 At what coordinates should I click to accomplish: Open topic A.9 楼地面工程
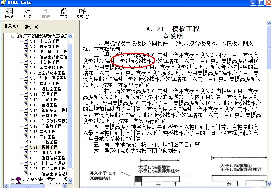[x=44, y=84]
